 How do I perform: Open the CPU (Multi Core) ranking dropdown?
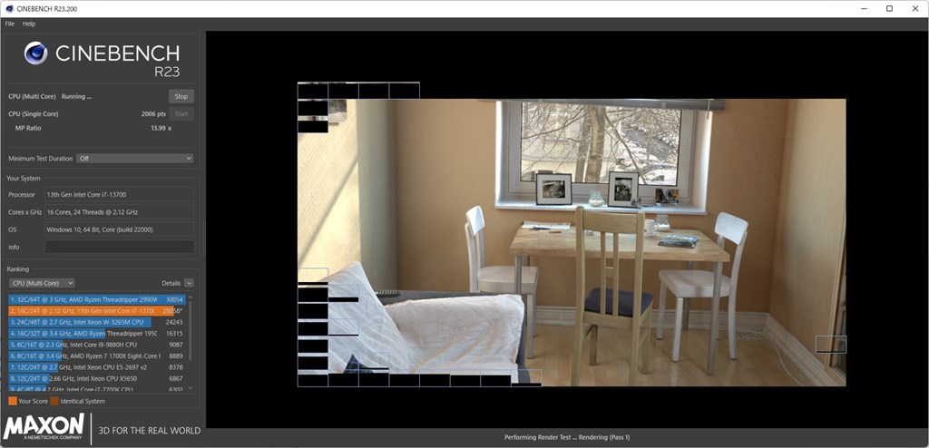[42, 283]
